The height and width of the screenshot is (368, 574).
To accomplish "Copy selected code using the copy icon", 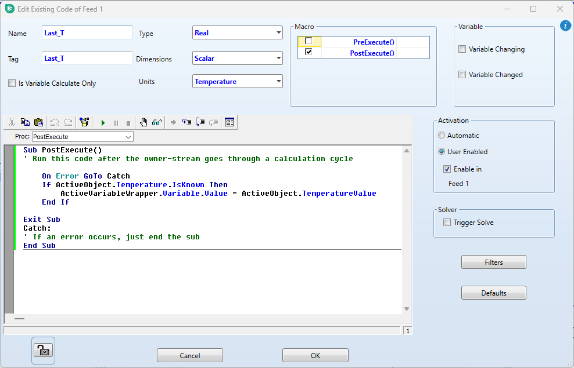I will coord(25,122).
